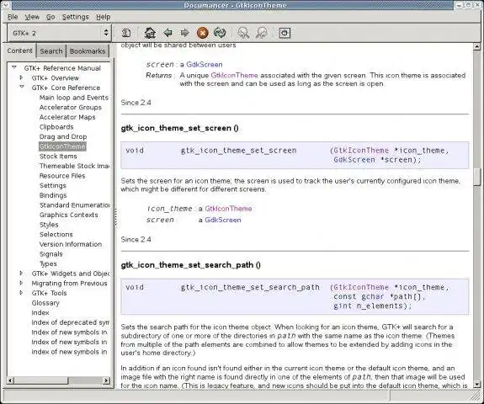This screenshot has width=484, height=404.
Task: Click the content scrollbar down arrow
Action: (477, 384)
